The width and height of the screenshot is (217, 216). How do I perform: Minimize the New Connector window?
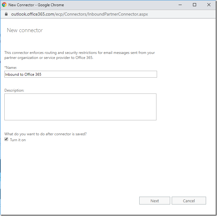click(180, 5)
